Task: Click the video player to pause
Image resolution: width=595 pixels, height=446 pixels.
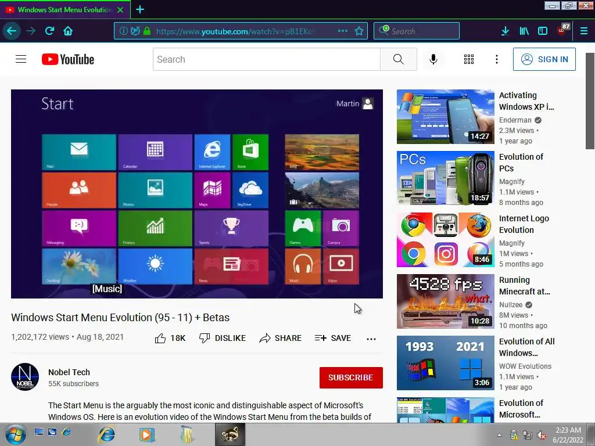Action: (x=196, y=194)
